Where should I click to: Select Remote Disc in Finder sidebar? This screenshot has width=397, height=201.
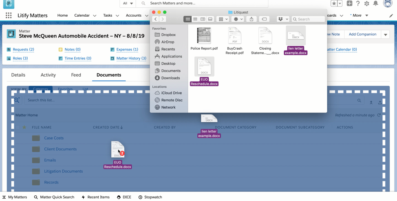[x=172, y=100]
